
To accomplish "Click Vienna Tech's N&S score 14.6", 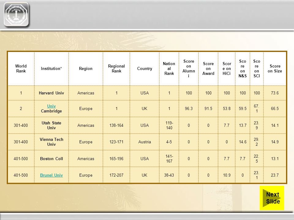I will (243, 142).
